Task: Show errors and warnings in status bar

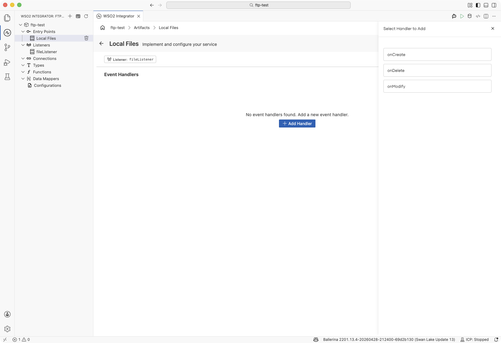Action: click(21, 340)
